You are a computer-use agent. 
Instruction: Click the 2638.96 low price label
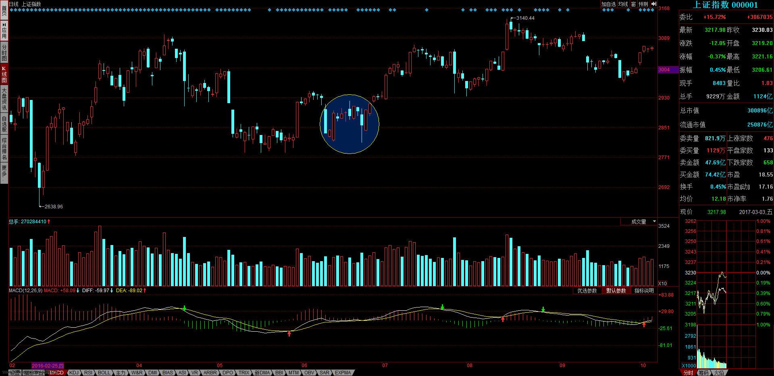(54, 207)
